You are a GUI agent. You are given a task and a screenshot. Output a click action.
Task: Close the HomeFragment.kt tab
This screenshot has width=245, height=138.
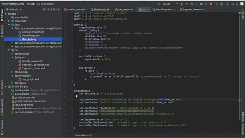click(176, 10)
